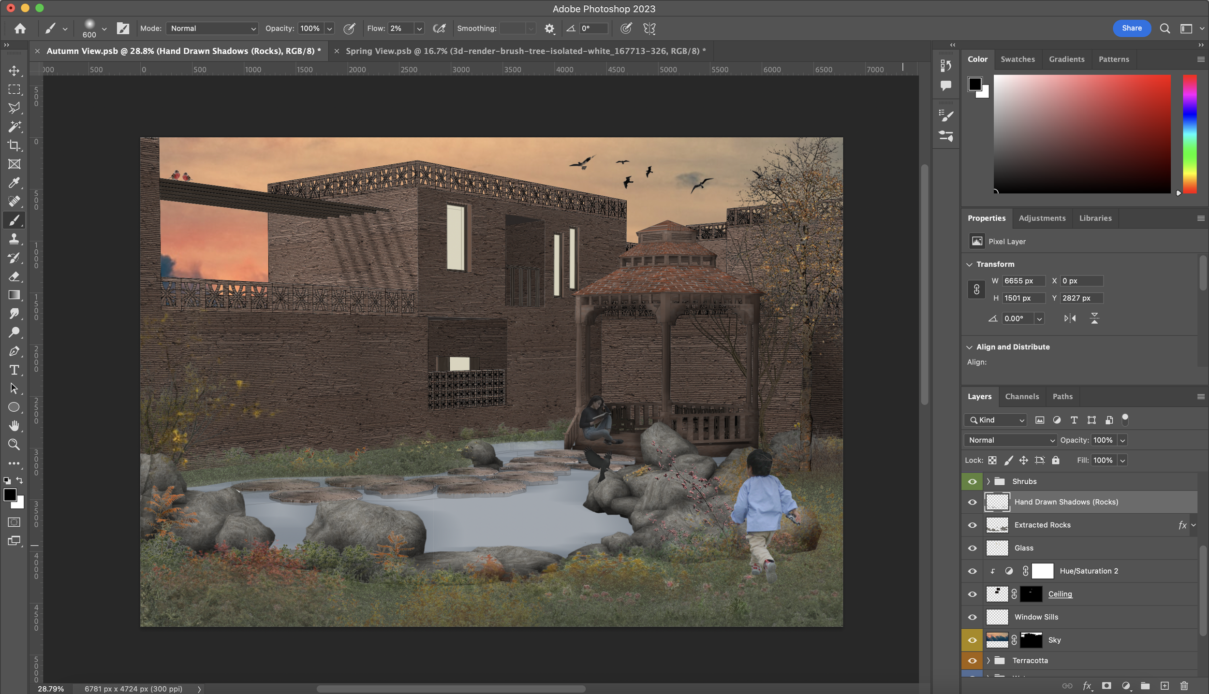
Task: Select the Clone Stamp tool
Action: [x=14, y=239]
